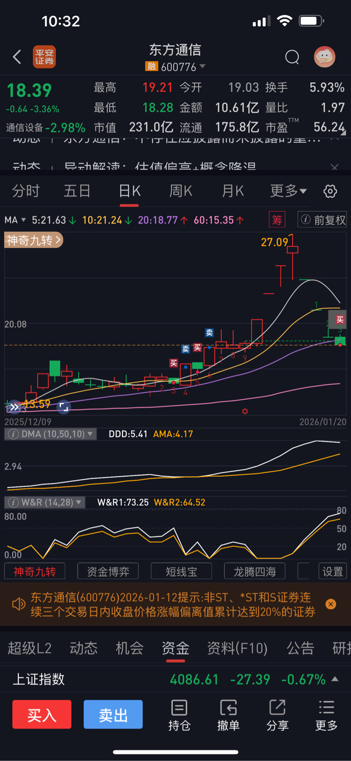Switch to 五日 chart tab

tap(77, 191)
